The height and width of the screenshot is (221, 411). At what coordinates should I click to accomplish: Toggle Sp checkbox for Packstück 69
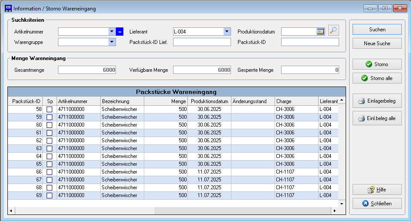50,195
